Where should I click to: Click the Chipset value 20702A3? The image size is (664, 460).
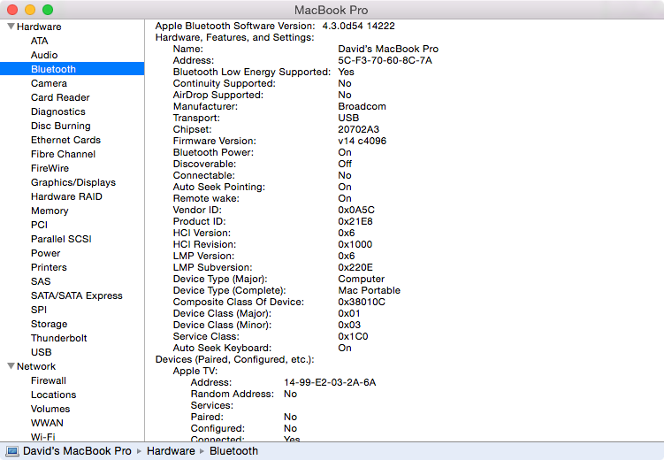point(358,129)
